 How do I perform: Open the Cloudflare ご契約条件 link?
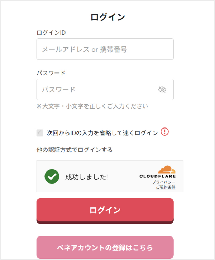point(166,187)
